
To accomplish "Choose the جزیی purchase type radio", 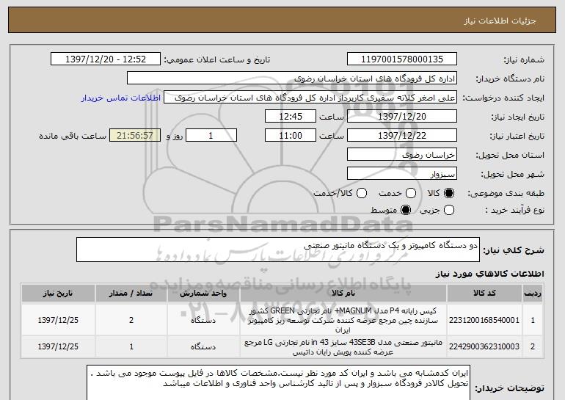I will (449, 210).
